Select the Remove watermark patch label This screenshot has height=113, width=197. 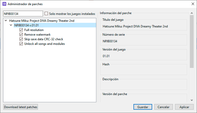pyautogui.click(x=37, y=35)
